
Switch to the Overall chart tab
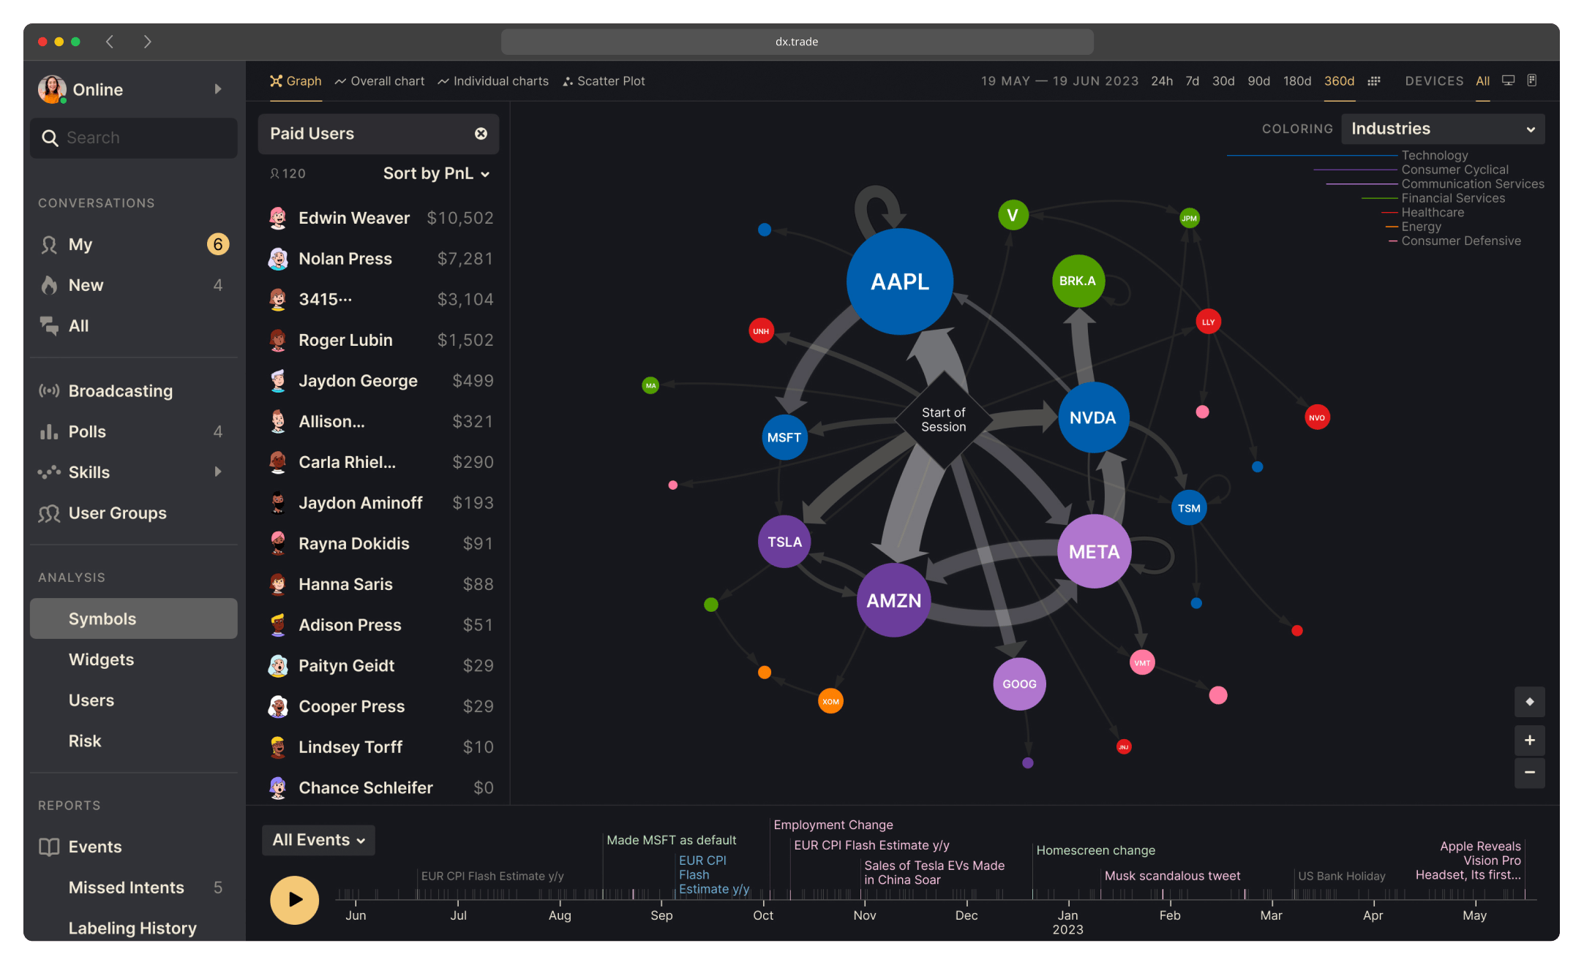tap(380, 81)
